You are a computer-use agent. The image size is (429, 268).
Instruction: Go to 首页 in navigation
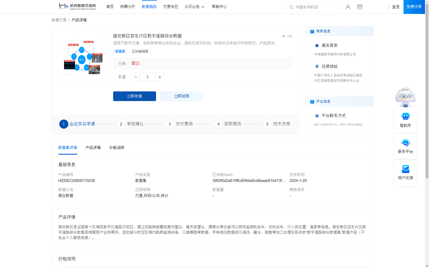click(x=110, y=7)
